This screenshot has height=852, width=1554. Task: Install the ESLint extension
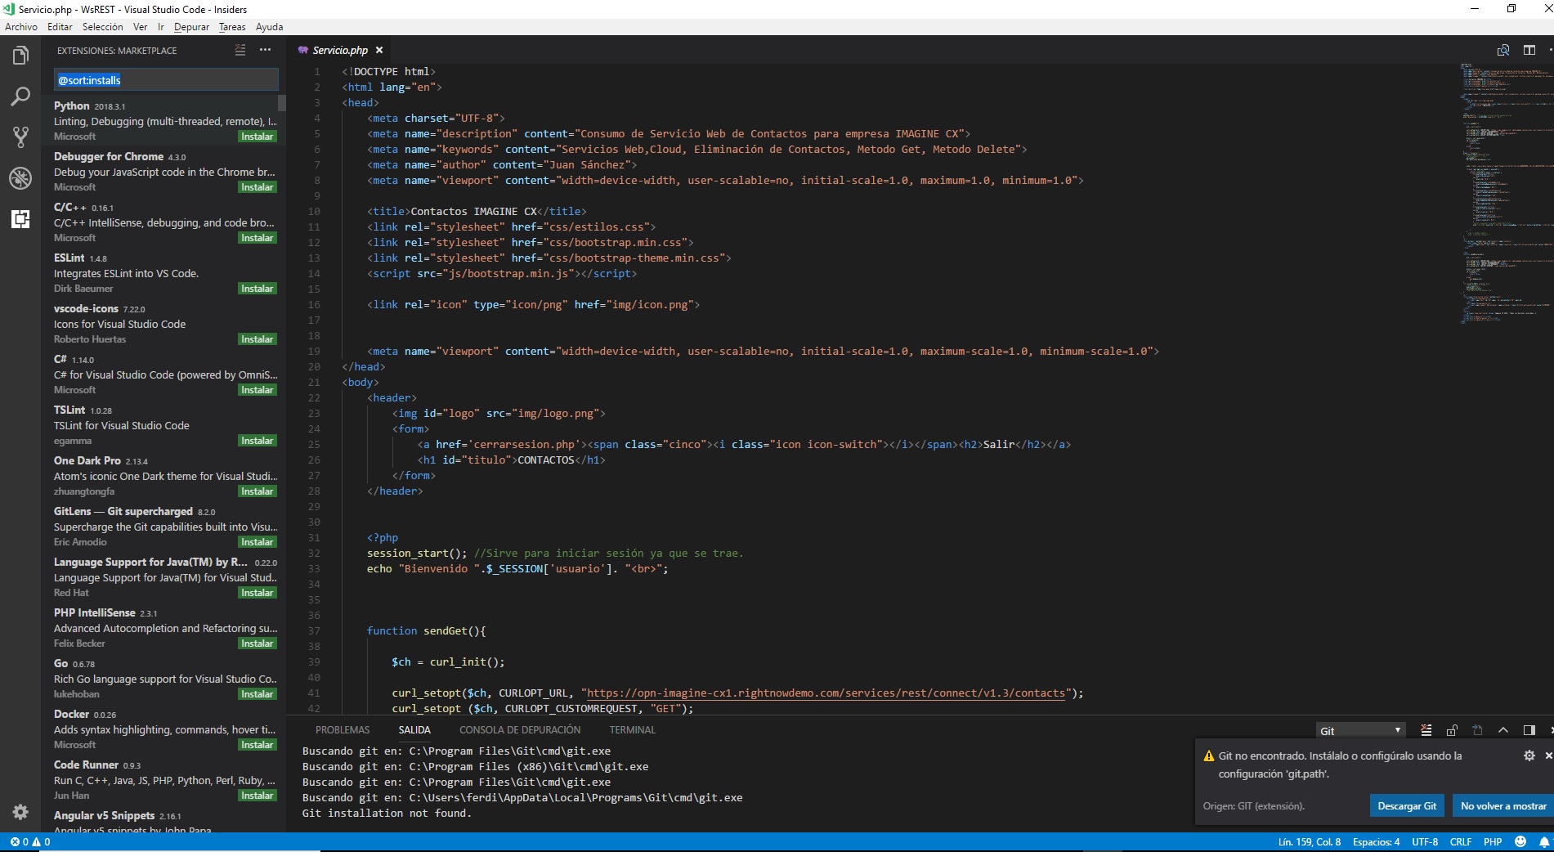pos(257,289)
